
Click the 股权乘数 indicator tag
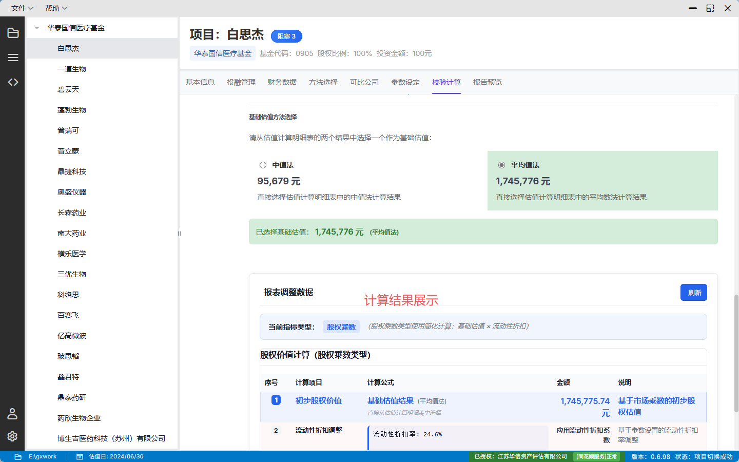point(341,327)
